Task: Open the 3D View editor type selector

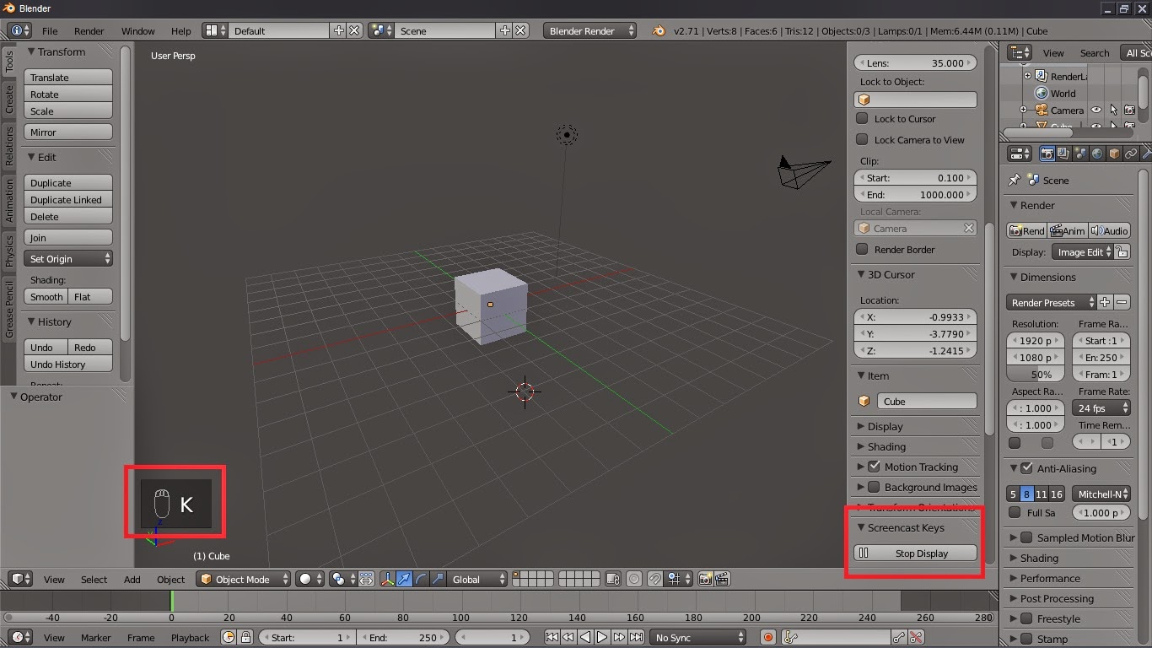Action: (20, 579)
